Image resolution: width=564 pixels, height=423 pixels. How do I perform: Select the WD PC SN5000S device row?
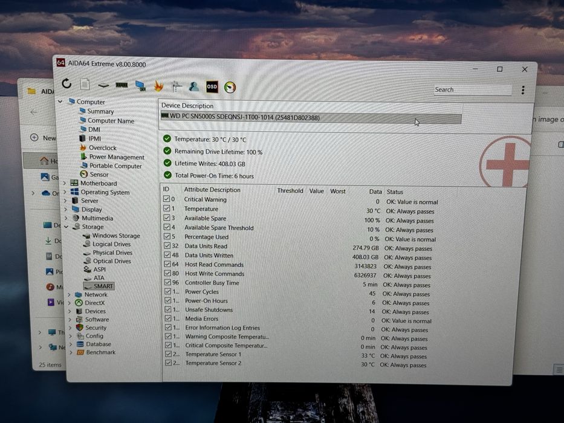[x=311, y=118]
